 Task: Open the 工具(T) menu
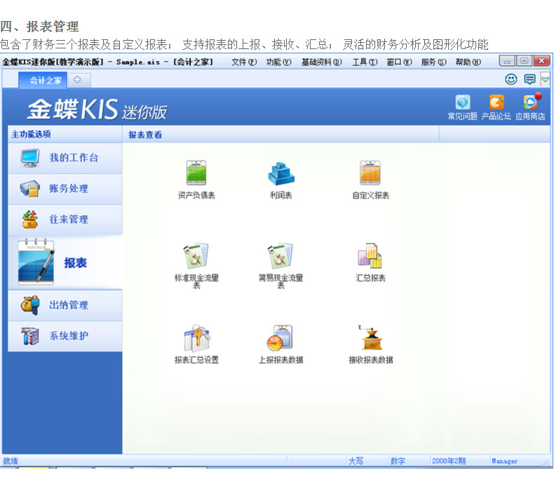point(365,62)
